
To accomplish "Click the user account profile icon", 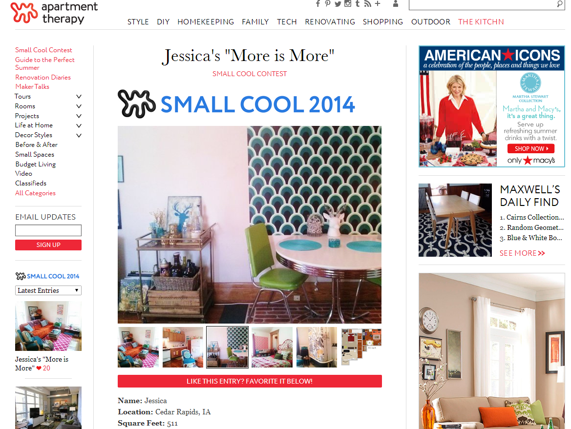I will [396, 3].
